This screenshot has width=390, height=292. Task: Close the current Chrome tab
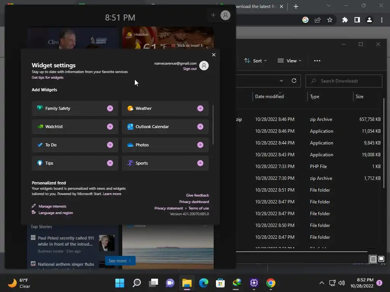281,6
